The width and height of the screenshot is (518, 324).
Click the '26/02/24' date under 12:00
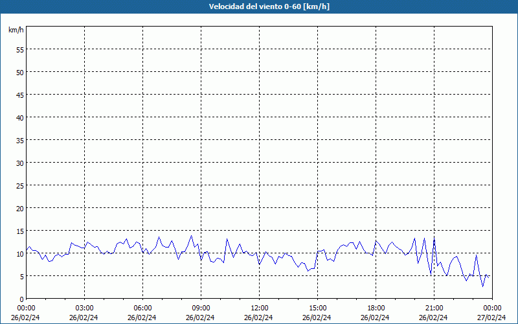[x=258, y=318]
